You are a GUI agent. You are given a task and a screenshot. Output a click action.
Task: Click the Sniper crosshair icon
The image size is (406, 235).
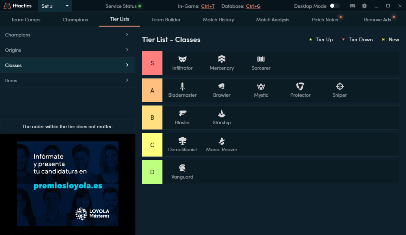click(340, 86)
